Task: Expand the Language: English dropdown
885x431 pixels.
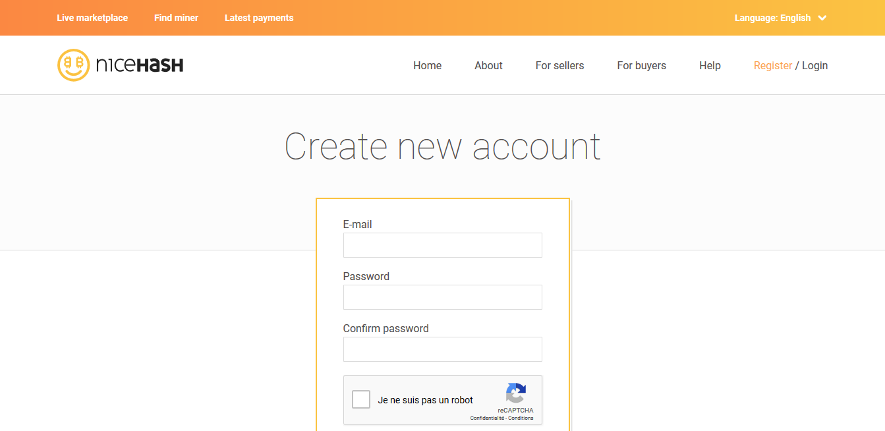Action: (781, 18)
